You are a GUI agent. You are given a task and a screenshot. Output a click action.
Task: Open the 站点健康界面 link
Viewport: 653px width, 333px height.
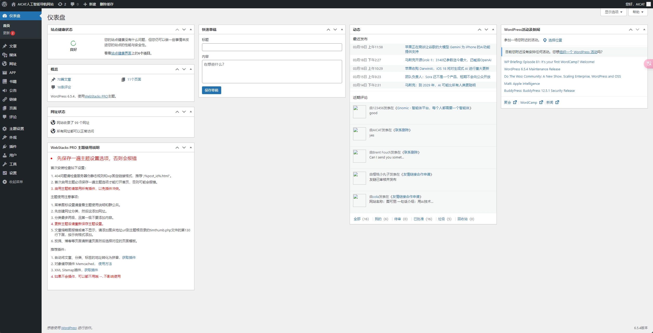121,53
